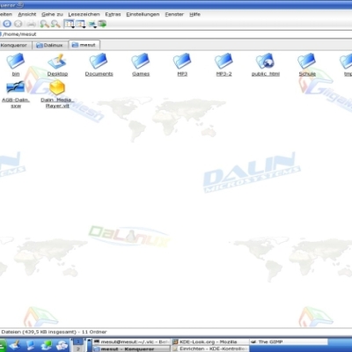Click the zoom in magnifier icon
The width and height of the screenshot is (352, 352).
(45, 24)
